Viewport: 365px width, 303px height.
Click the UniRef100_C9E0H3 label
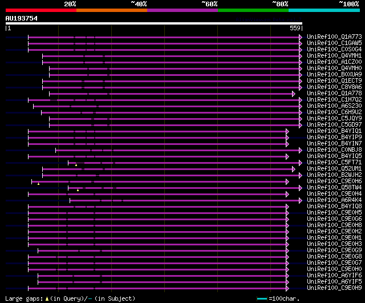[x=334, y=244]
